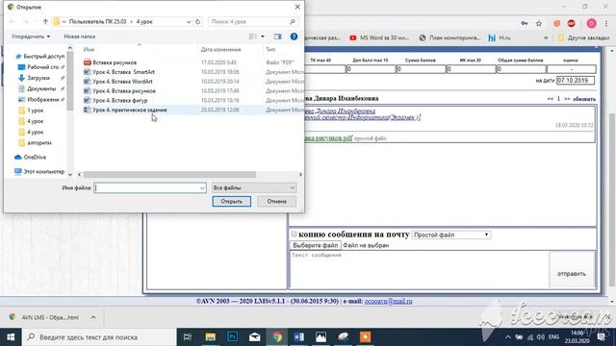Click the change view icon

[253, 37]
